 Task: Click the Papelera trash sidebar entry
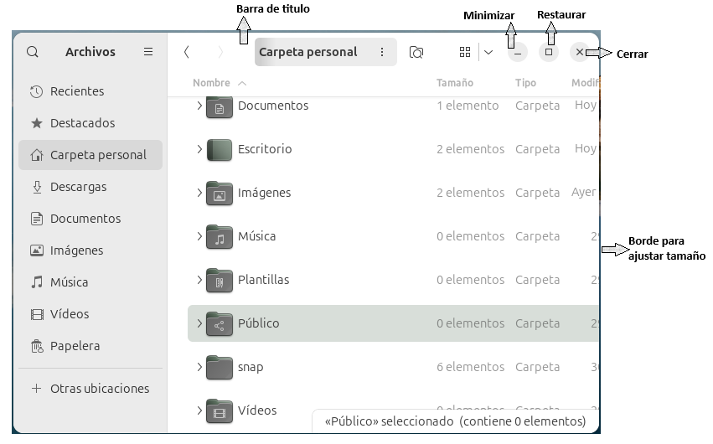[75, 346]
